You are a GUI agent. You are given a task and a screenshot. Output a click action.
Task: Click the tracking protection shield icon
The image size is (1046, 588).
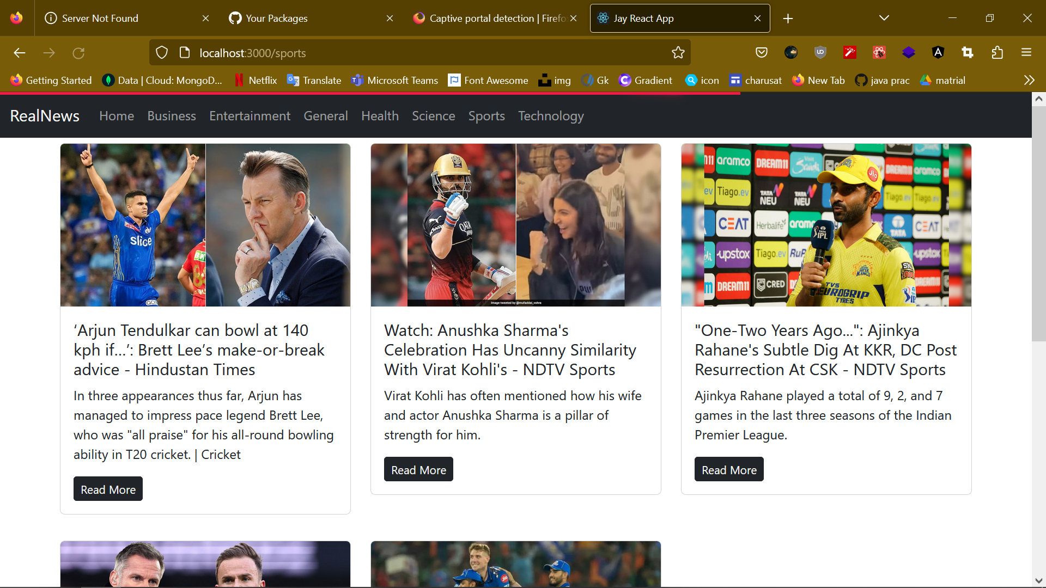[162, 53]
